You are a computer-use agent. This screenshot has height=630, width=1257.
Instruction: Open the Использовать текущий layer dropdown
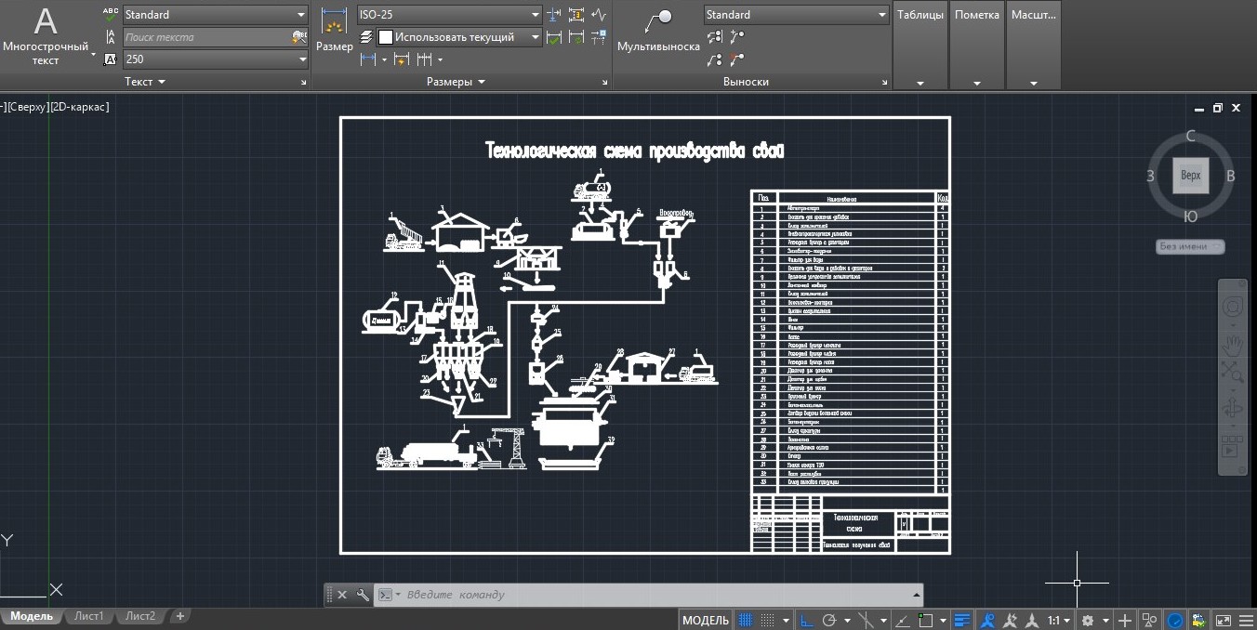point(459,37)
